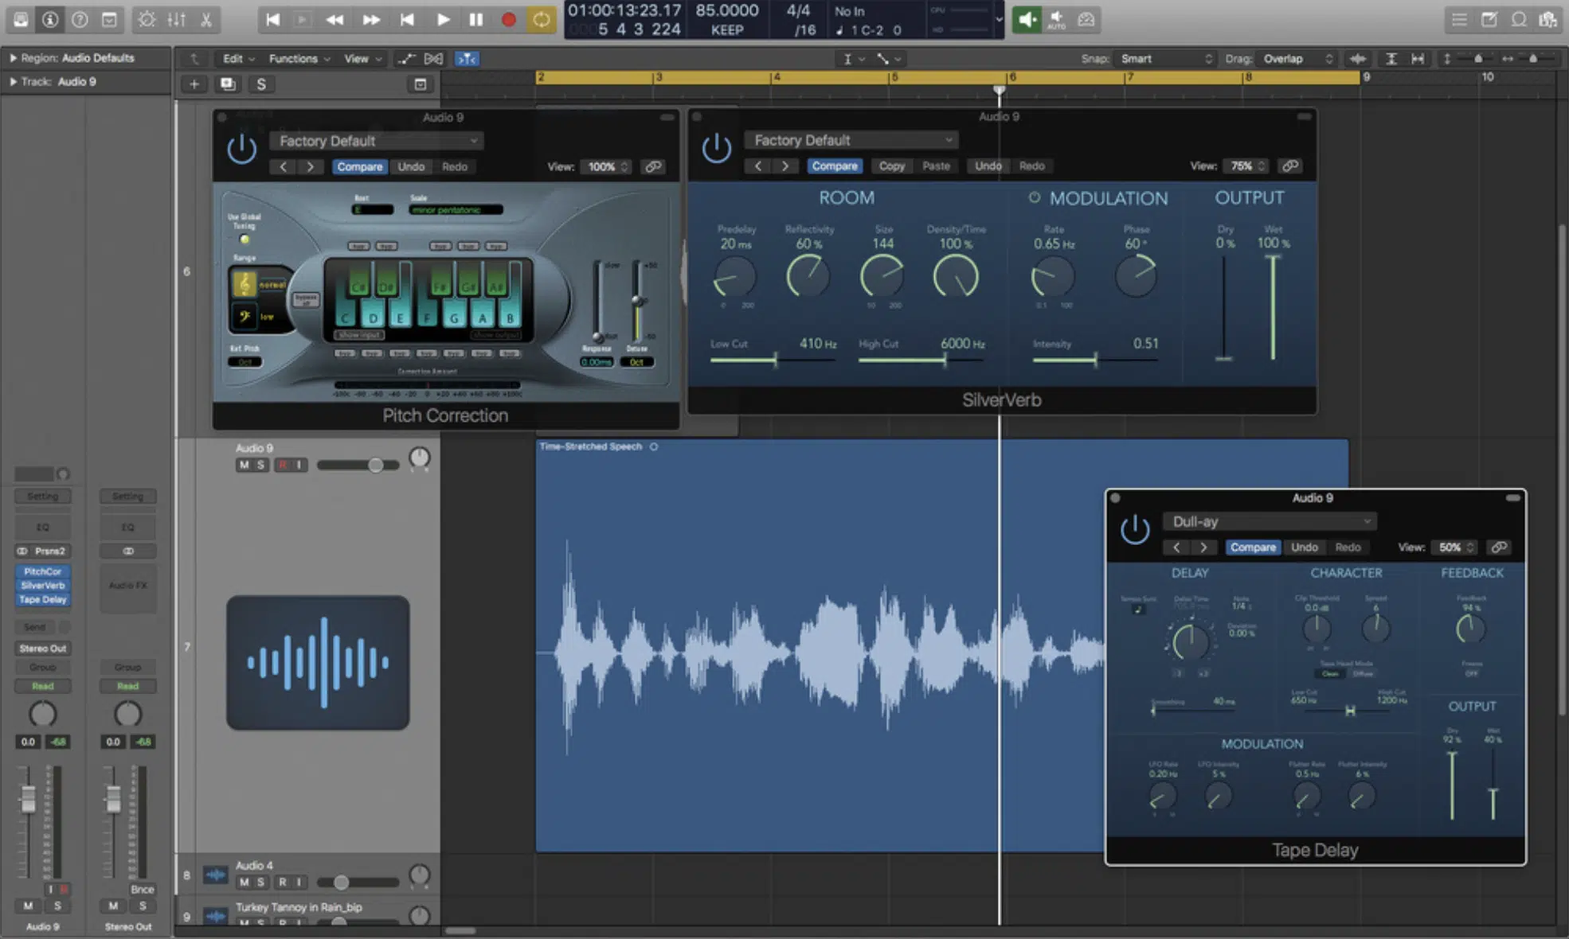Viewport: 1569px width, 939px height.
Task: Expand Region Audio Defaults disclosure triangle
Action: tap(13, 58)
